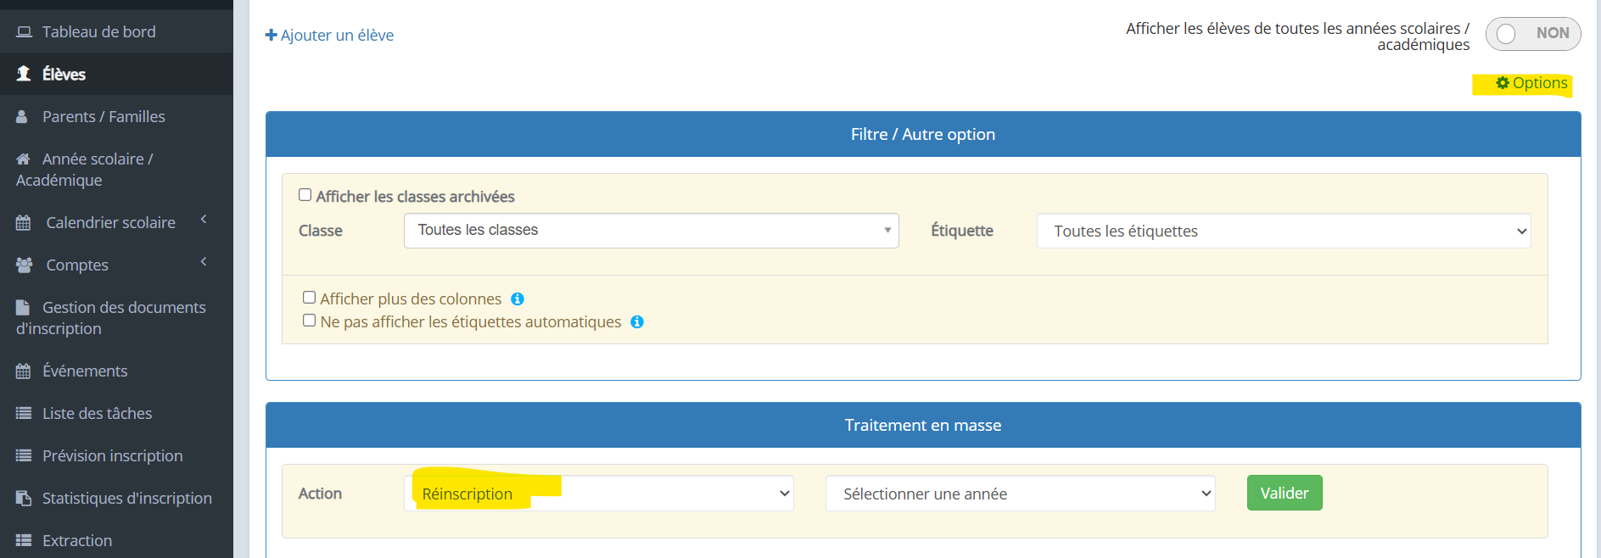The height and width of the screenshot is (558, 1601).
Task: Click the file icon for Gestion des documents
Action: pyautogui.click(x=23, y=308)
